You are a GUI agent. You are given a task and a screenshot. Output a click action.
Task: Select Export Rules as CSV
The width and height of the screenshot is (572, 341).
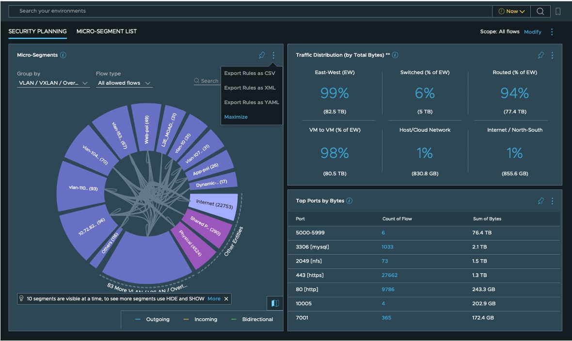pyautogui.click(x=249, y=74)
